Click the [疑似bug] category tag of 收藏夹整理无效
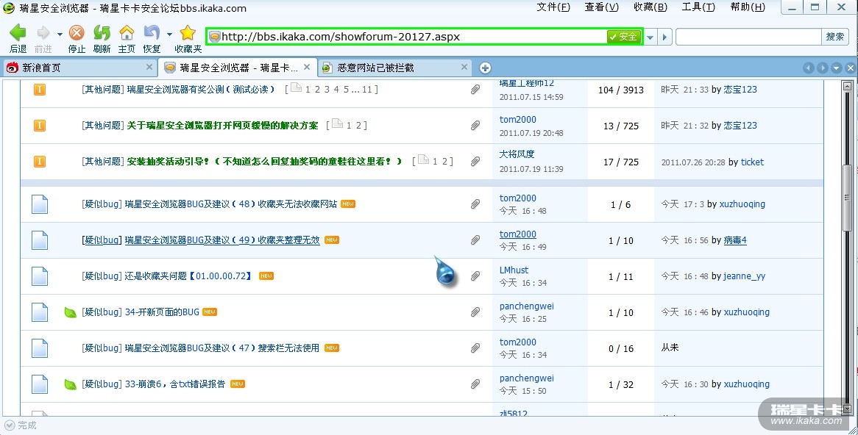The image size is (858, 435). coord(101,240)
